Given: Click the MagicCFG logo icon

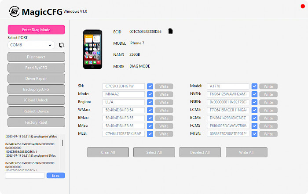Looking at the screenshot, I should click(15, 11).
